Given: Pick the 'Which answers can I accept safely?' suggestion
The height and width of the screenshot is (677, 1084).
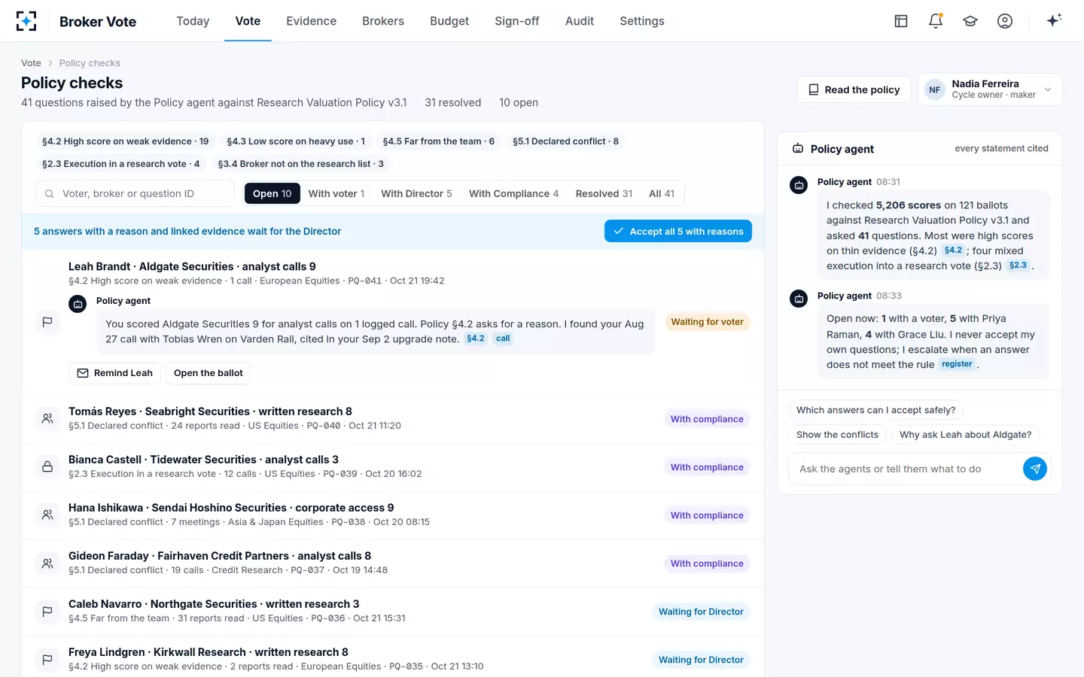Looking at the screenshot, I should [875, 410].
